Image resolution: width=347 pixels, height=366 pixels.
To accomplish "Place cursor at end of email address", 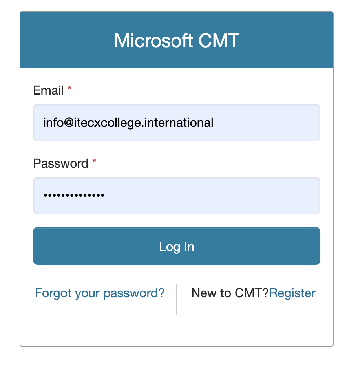I will 214,123.
